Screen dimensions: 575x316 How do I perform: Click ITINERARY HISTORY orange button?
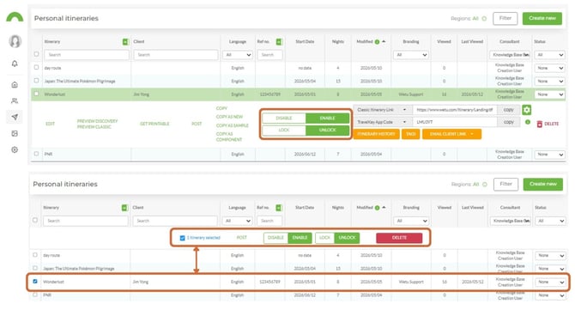tap(376, 134)
